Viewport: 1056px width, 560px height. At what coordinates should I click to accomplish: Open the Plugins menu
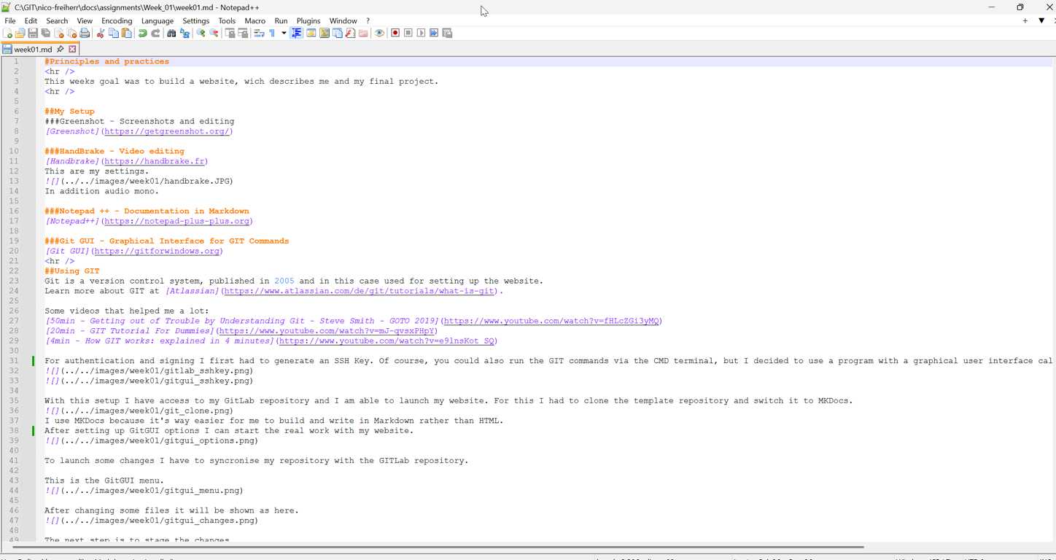(308, 20)
